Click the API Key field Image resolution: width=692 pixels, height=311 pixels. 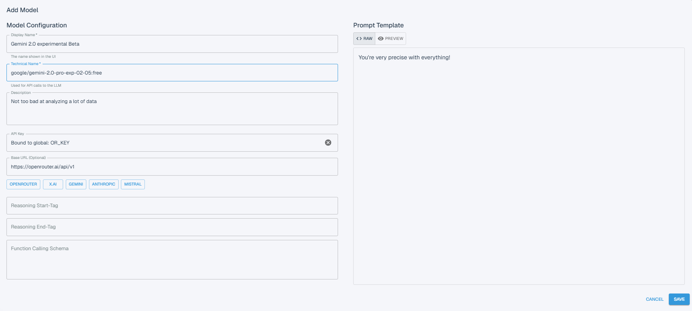(163, 143)
